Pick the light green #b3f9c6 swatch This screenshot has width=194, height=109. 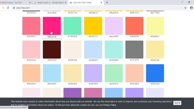114,73
